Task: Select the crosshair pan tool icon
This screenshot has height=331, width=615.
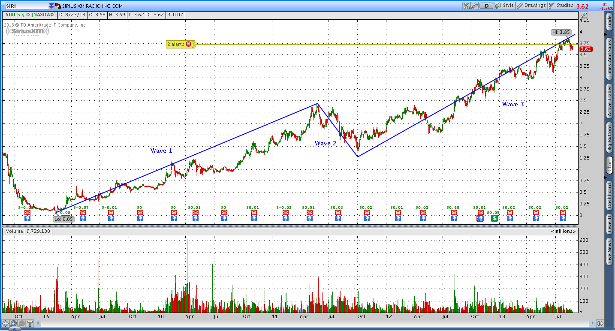Action: click(6, 324)
